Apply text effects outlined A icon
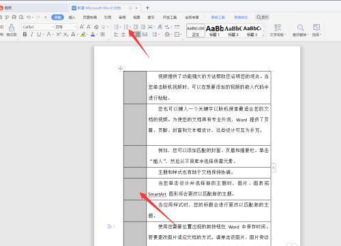The height and width of the screenshot is (246, 341). [x=73, y=35]
